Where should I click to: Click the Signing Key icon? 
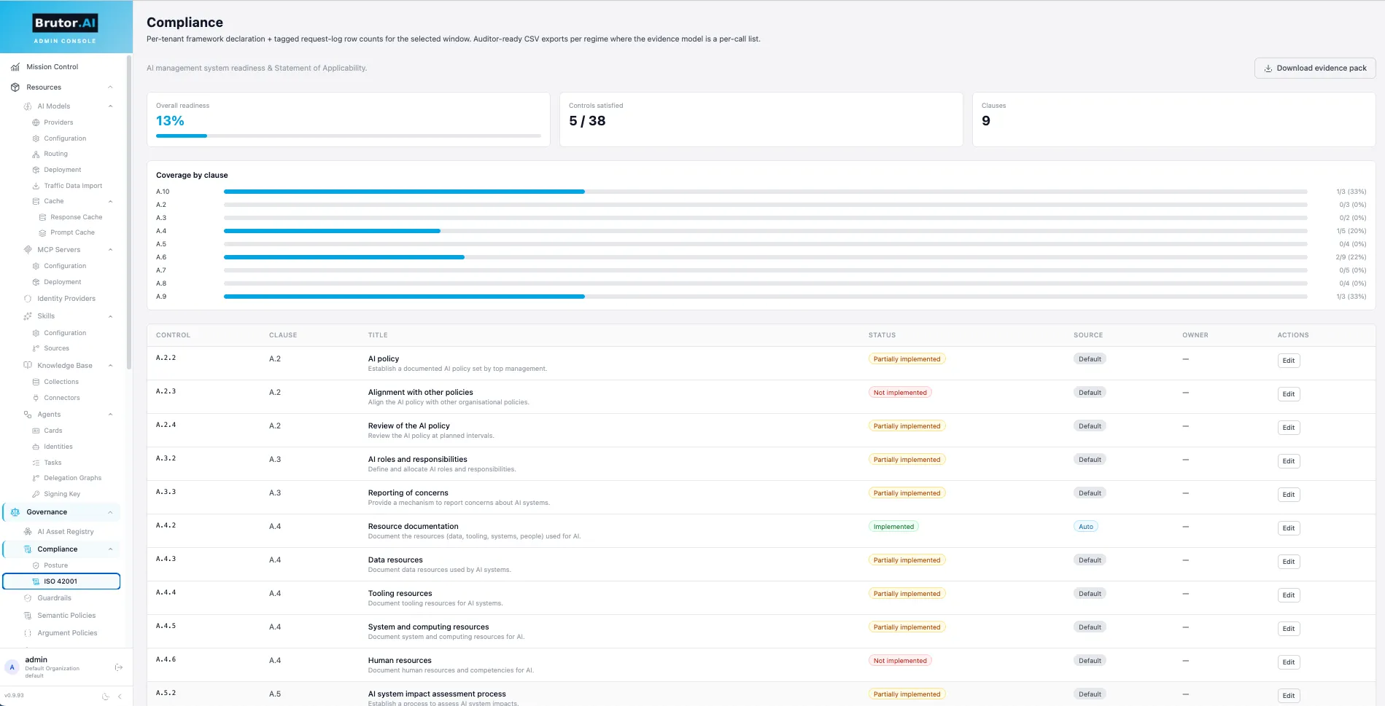click(36, 494)
